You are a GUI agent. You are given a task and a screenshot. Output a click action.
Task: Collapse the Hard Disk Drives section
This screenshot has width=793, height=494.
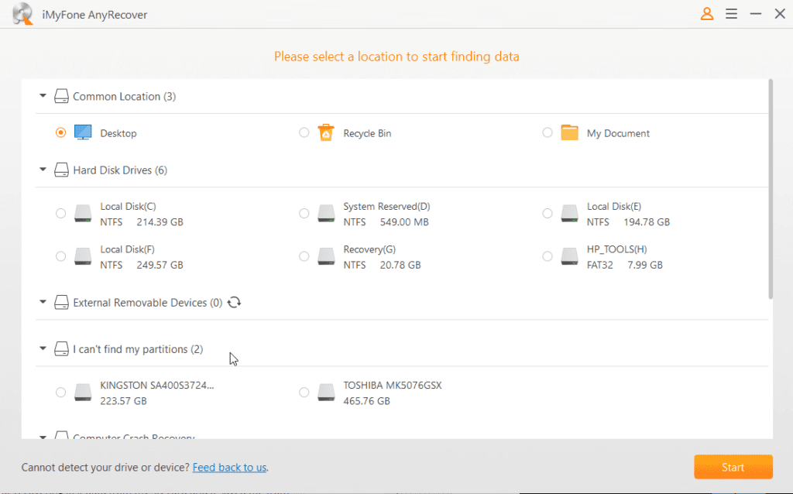click(x=43, y=170)
